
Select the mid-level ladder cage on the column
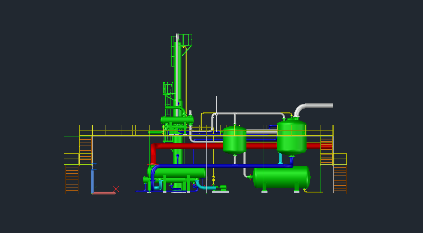[x=168, y=89]
